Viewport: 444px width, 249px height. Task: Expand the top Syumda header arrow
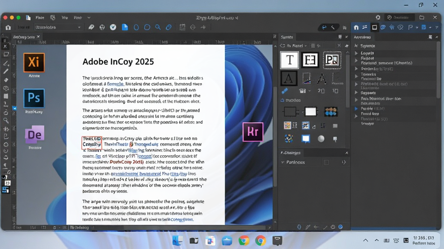(356, 46)
